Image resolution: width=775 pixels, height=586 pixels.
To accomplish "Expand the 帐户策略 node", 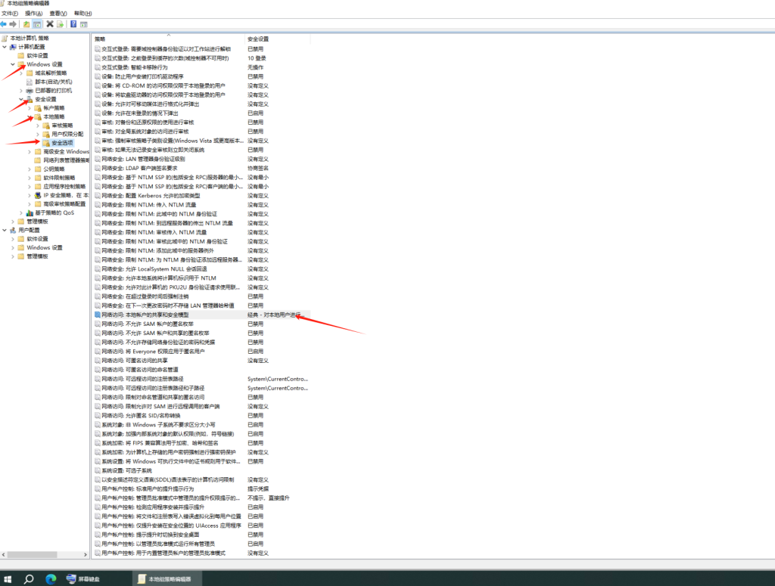I will 30,107.
